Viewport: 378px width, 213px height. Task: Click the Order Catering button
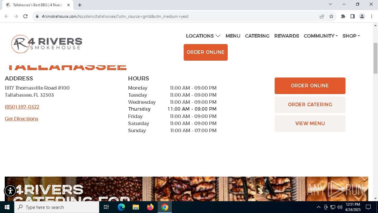tap(310, 105)
